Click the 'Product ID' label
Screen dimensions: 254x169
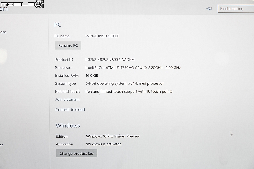[x=64, y=60]
